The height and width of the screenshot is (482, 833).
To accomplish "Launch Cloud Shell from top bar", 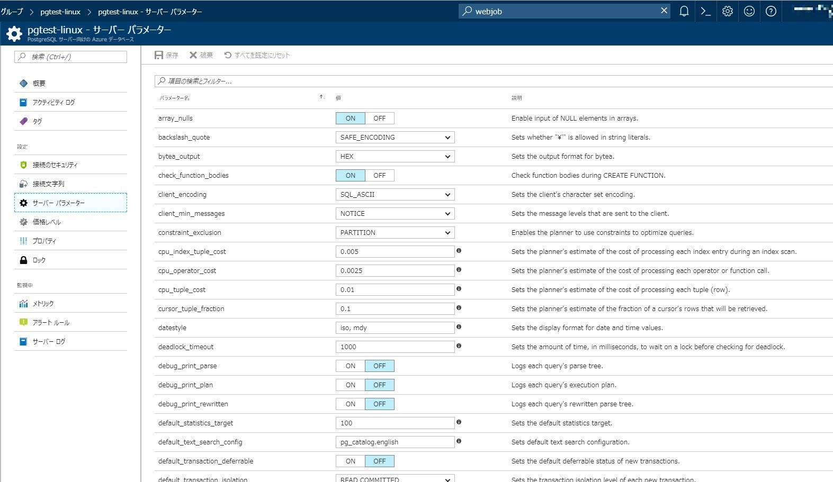I will (705, 11).
